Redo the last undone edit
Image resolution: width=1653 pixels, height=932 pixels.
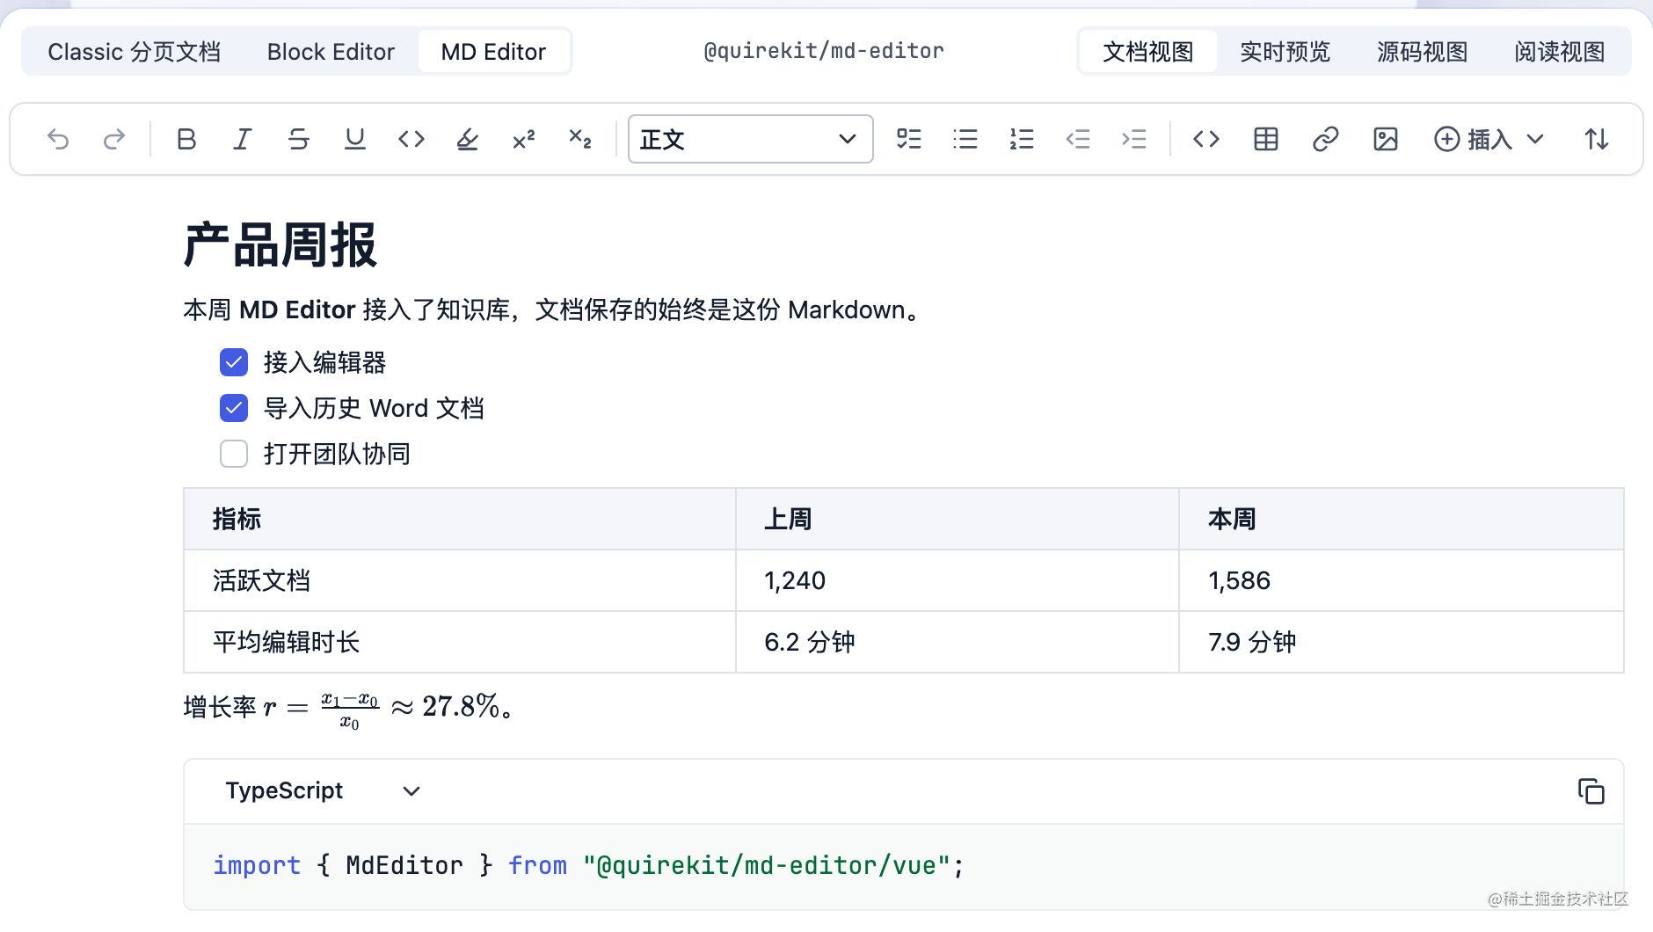pos(114,139)
